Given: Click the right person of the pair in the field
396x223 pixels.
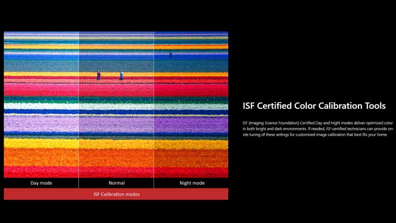Looking at the screenshot, I should point(121,76).
